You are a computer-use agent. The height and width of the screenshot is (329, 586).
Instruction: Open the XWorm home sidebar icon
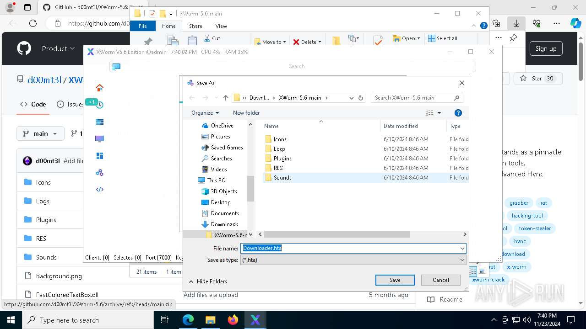pos(99,88)
